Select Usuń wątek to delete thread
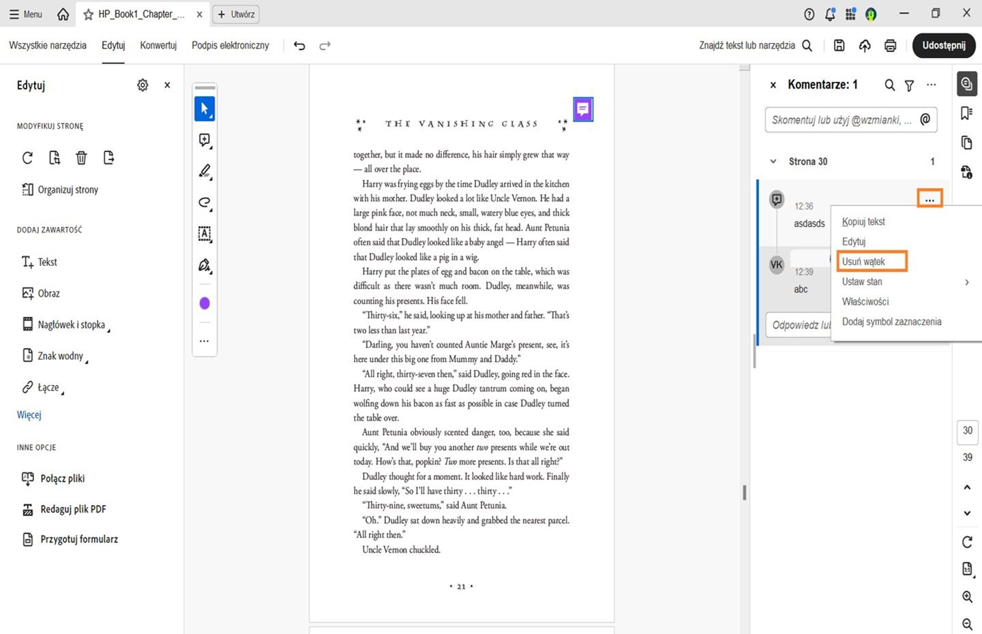982x634 pixels. click(x=863, y=262)
